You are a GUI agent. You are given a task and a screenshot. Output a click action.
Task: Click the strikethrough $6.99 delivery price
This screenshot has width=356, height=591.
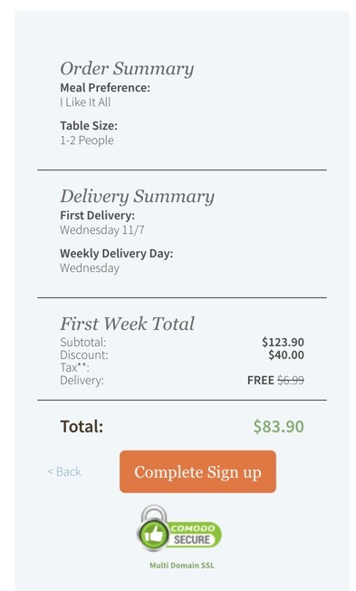tap(291, 380)
